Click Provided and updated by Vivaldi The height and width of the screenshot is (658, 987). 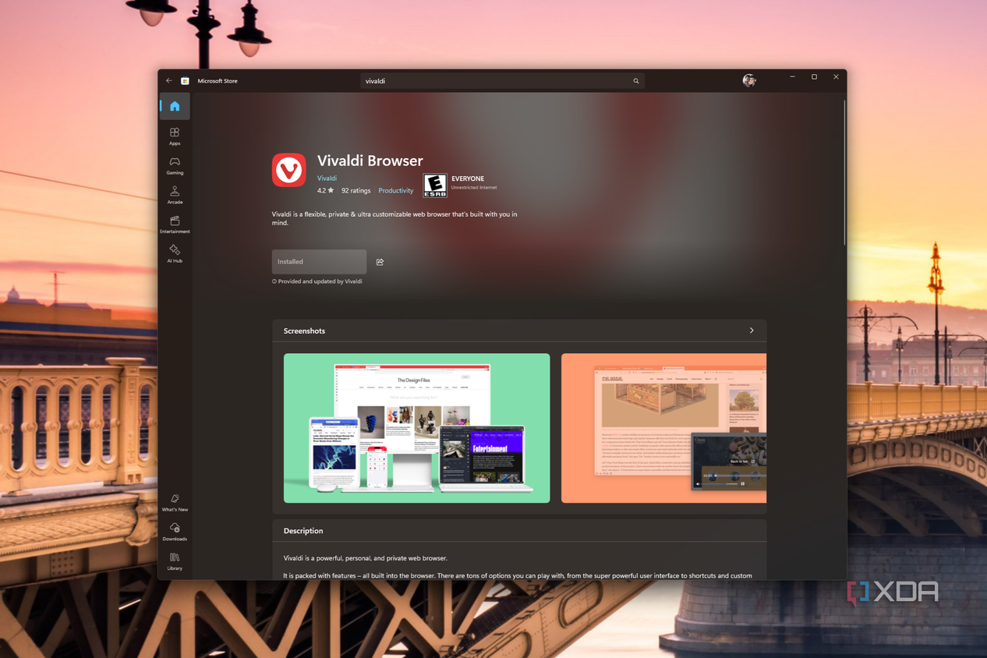(x=317, y=281)
